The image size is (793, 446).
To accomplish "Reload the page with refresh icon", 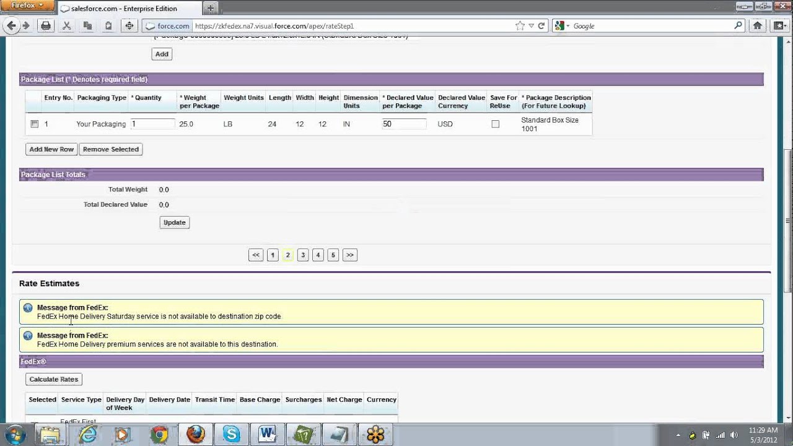I will coord(541,26).
